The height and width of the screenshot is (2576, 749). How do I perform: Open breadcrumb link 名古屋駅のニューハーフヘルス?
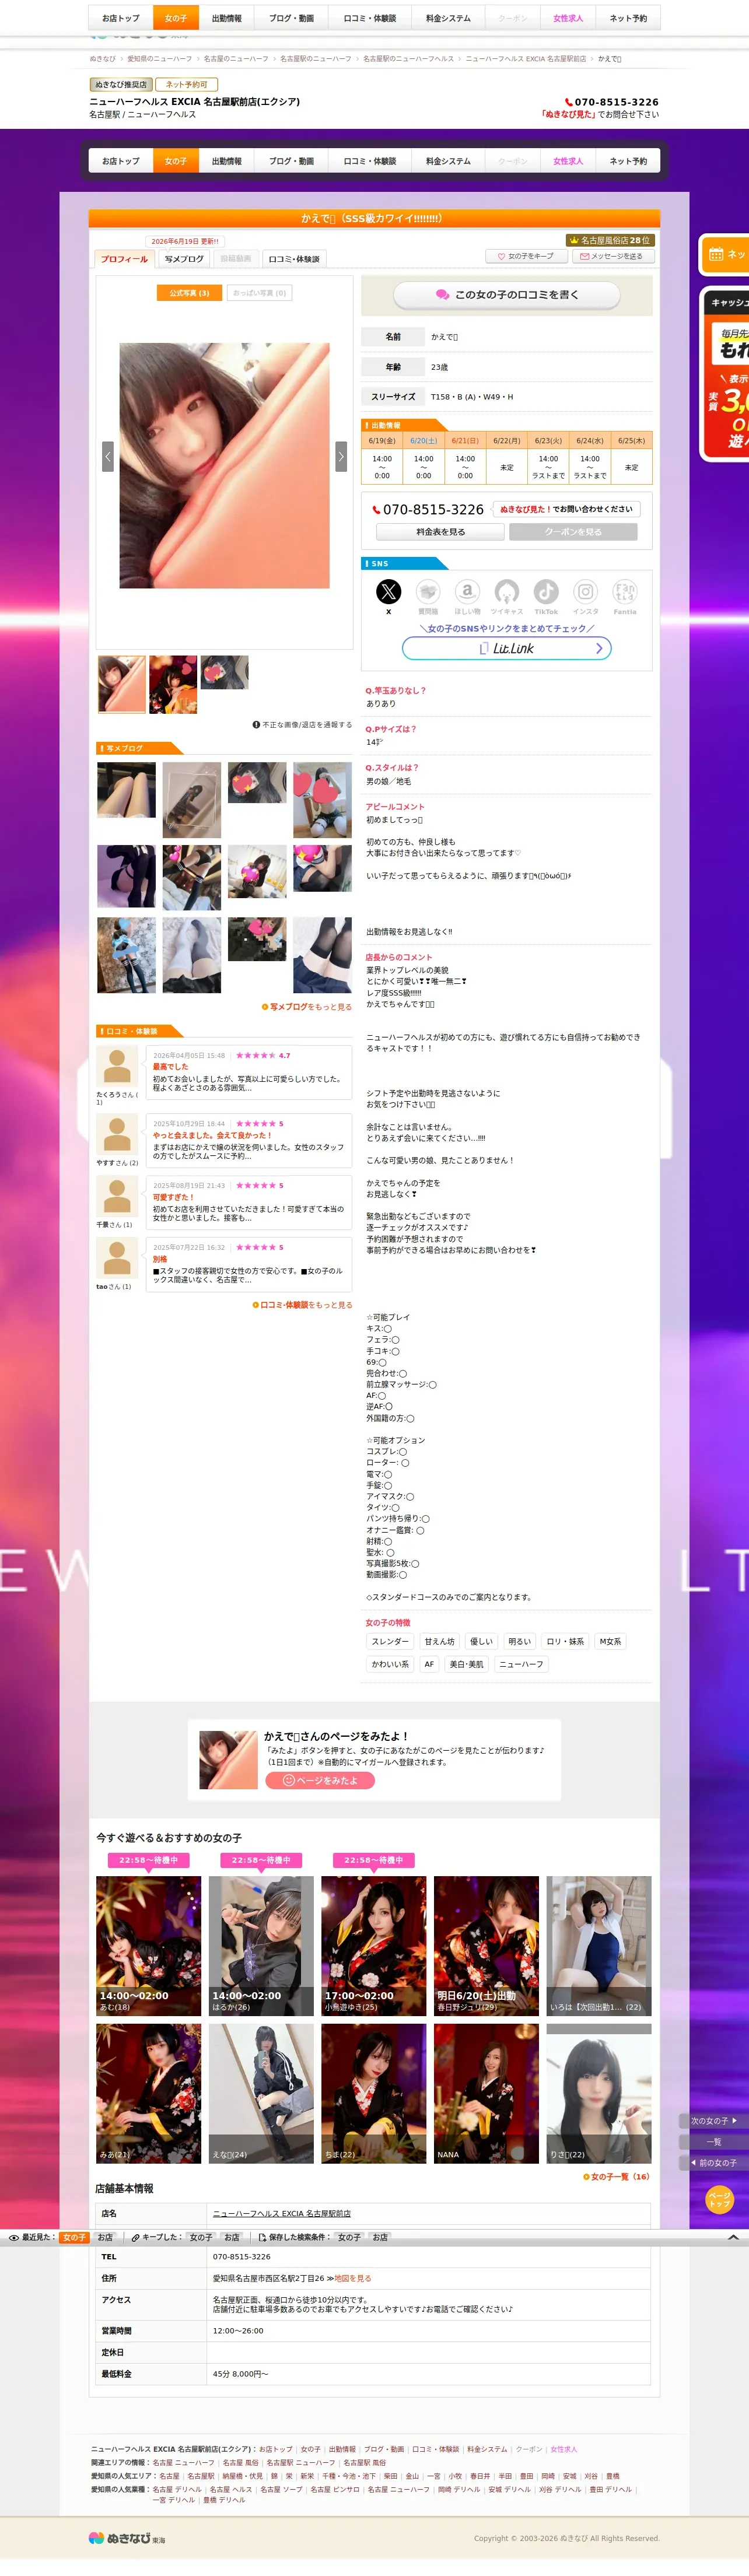408,59
